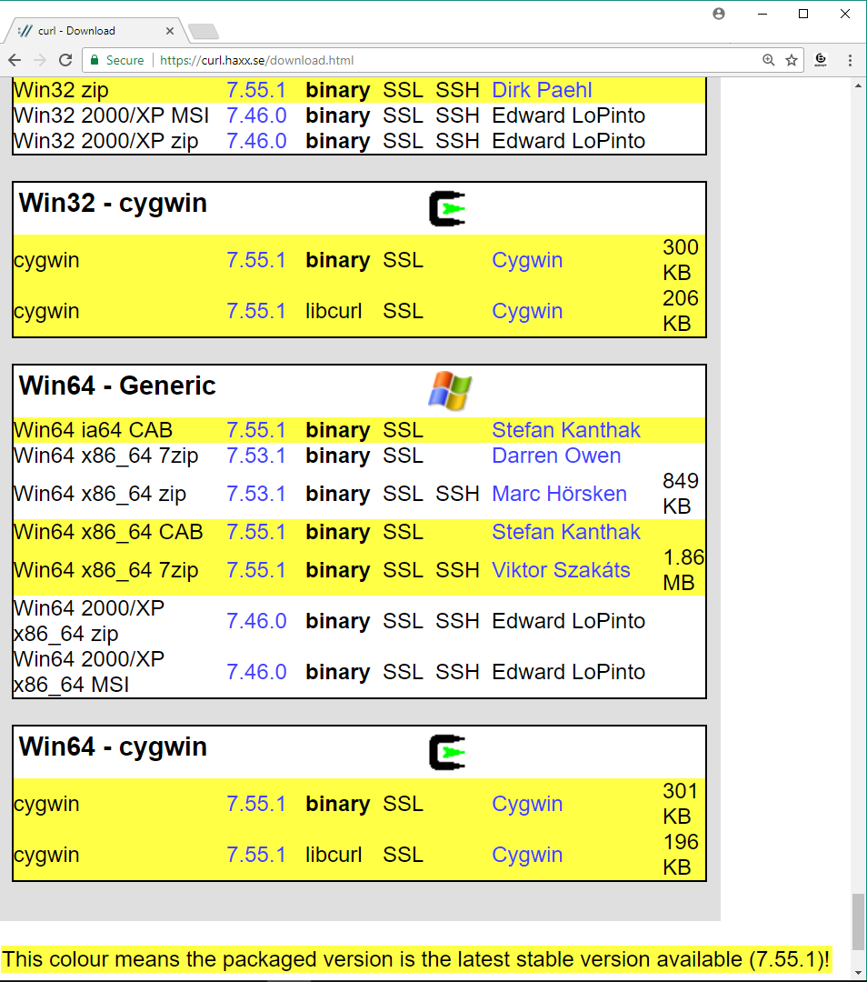The image size is (867, 982).
Task: Open Cygwin link in Win32 cygwin libcurl row
Action: tap(527, 311)
